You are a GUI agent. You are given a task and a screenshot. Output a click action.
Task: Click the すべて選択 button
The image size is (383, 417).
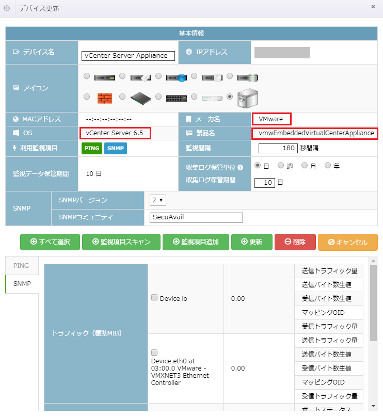point(50,242)
